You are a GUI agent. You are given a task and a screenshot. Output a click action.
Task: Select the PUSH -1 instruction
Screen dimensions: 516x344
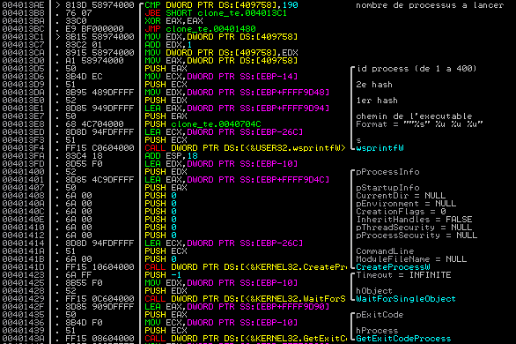pos(163,275)
